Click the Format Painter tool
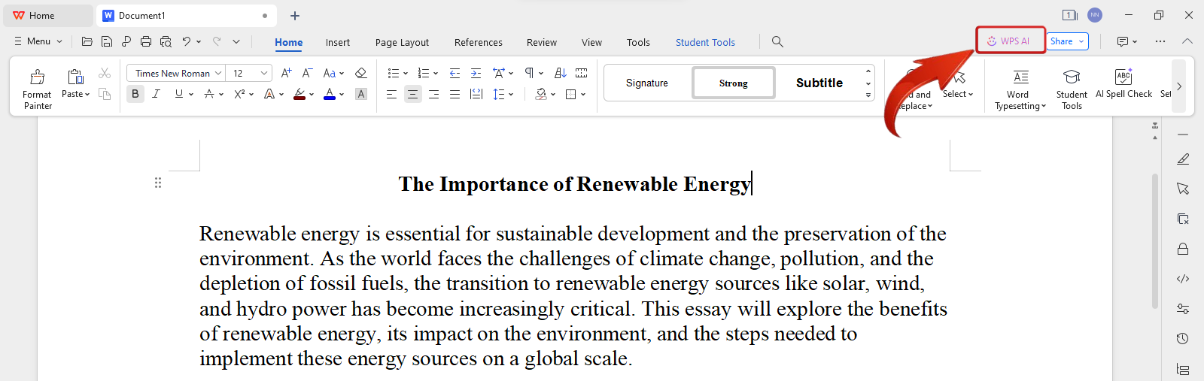The image size is (1204, 381). pos(37,89)
